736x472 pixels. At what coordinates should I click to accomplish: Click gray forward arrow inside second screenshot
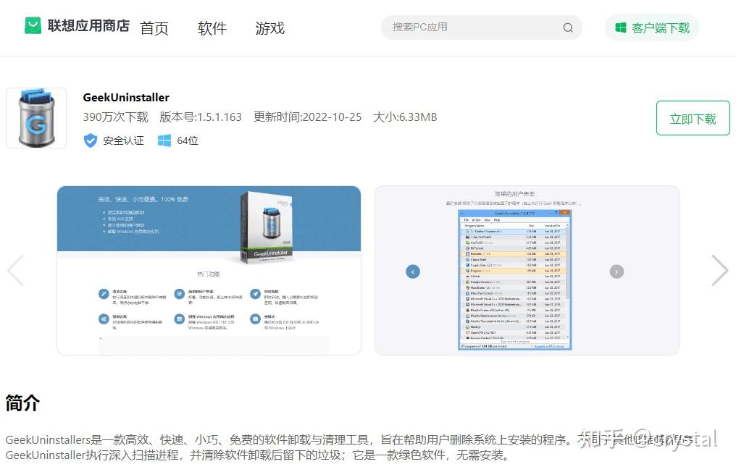[616, 271]
